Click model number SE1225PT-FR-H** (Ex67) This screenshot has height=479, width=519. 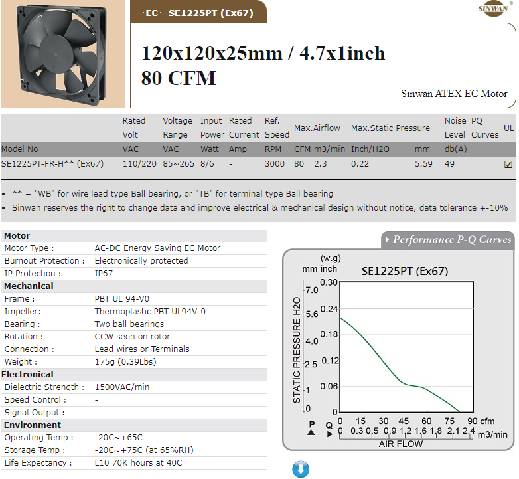[52, 163]
